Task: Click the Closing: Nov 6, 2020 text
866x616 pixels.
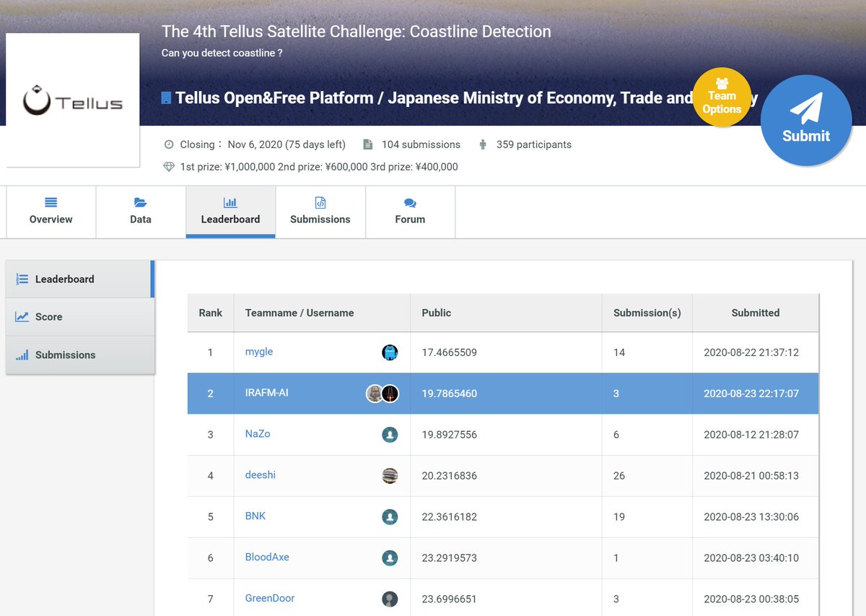Action: (263, 144)
